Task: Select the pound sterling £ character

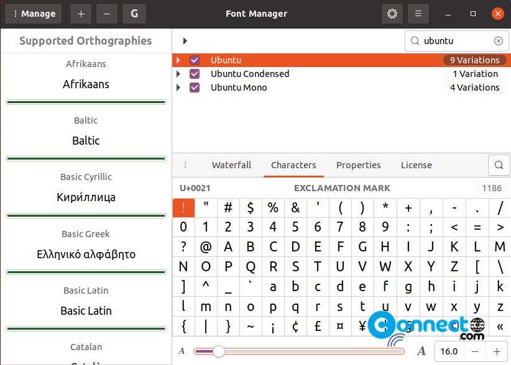Action: click(318, 326)
